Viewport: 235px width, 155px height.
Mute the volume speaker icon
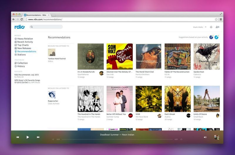[205, 137]
